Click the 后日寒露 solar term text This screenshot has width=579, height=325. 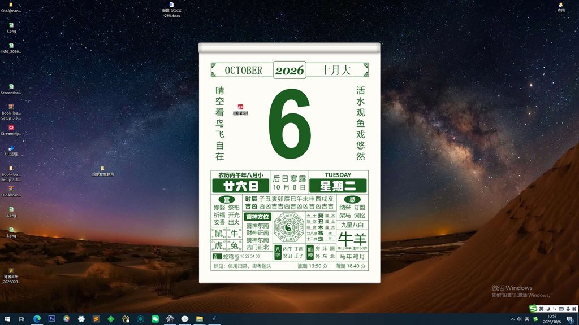(x=289, y=179)
